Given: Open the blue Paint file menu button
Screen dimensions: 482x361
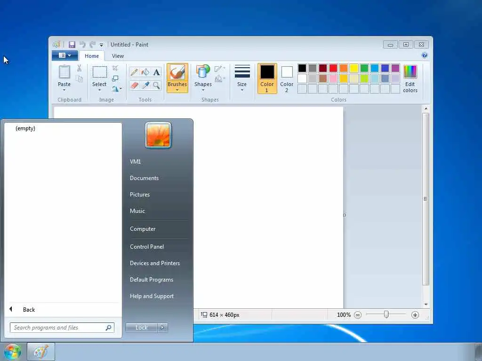Looking at the screenshot, I should [64, 55].
